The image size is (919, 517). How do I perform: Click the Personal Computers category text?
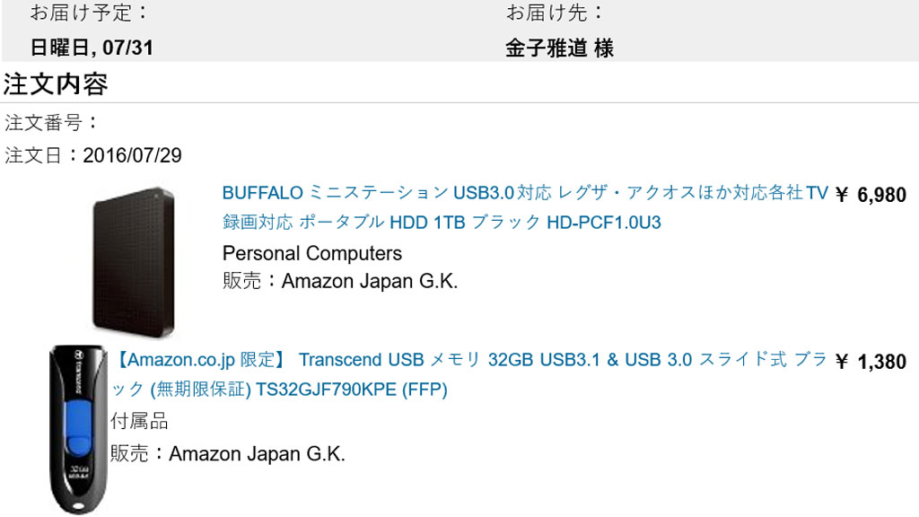point(311,254)
